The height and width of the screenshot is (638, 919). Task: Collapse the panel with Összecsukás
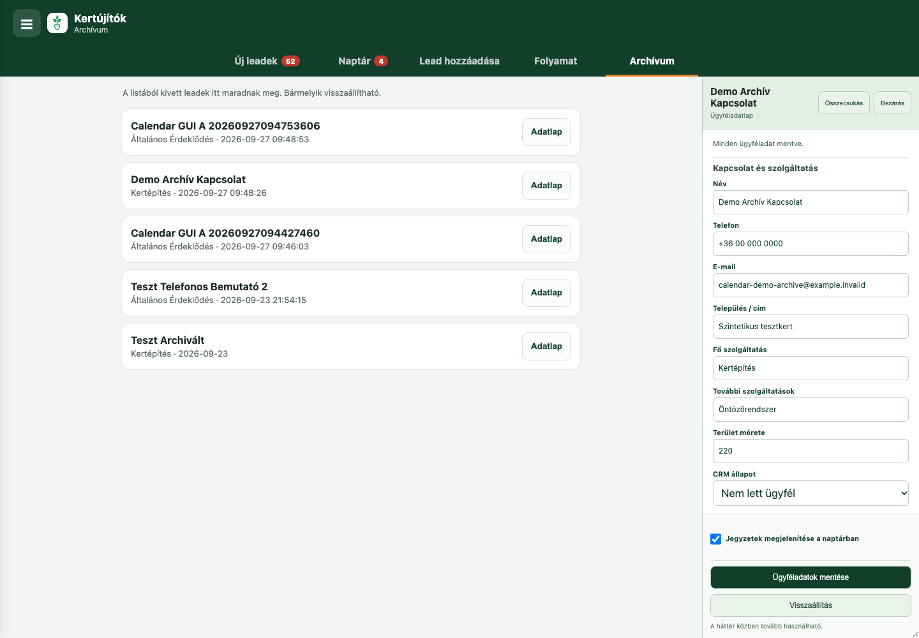[x=844, y=103]
